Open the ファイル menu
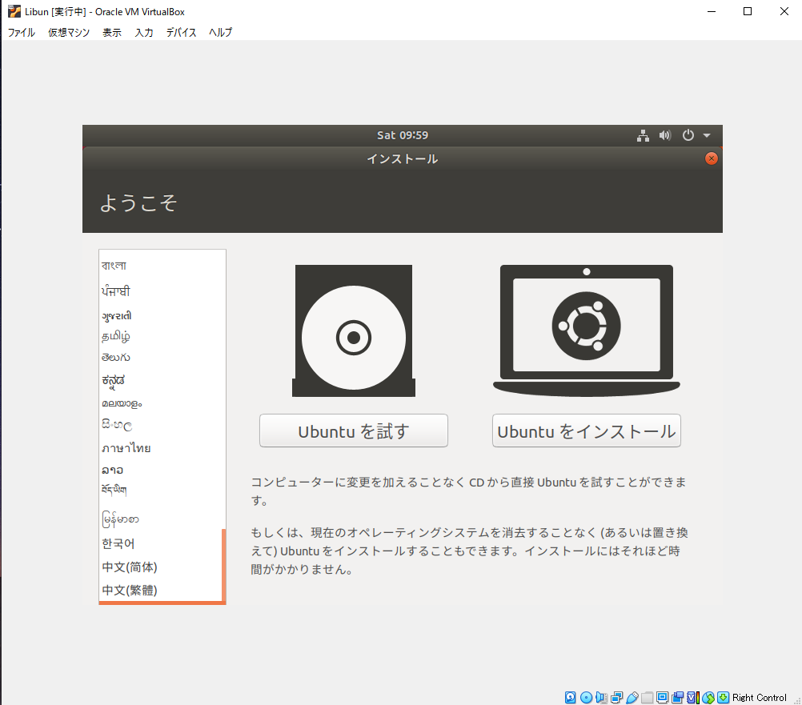This screenshot has height=705, width=802. [22, 32]
